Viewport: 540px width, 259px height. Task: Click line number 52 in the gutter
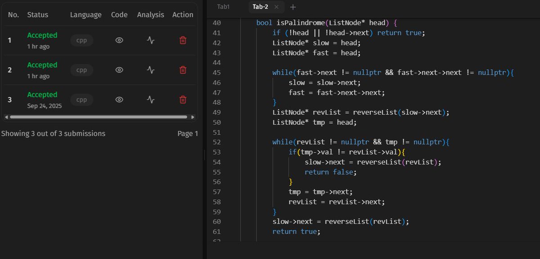coord(216,142)
